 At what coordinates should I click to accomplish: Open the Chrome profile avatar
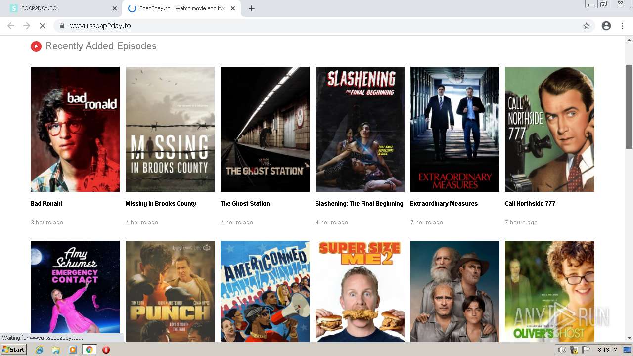coord(606,26)
